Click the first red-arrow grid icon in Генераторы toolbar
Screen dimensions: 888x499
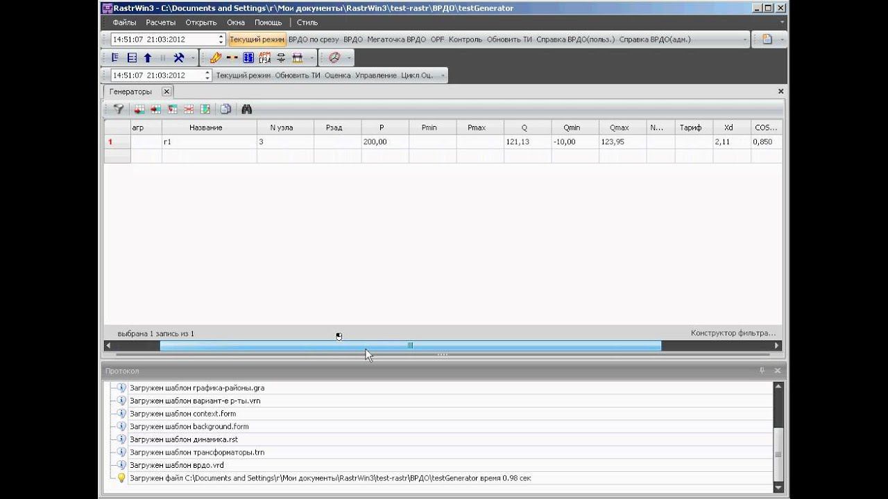139,109
